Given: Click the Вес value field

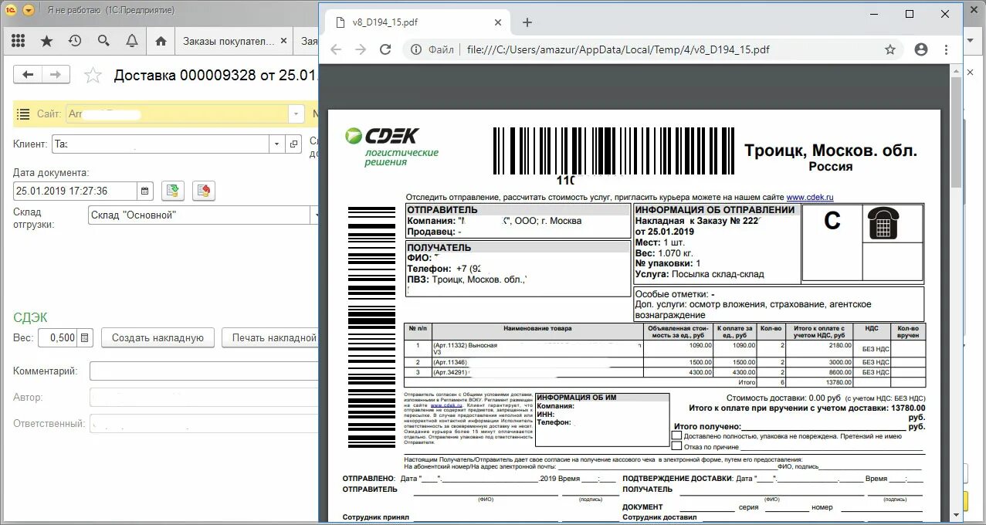Looking at the screenshot, I should (x=58, y=337).
